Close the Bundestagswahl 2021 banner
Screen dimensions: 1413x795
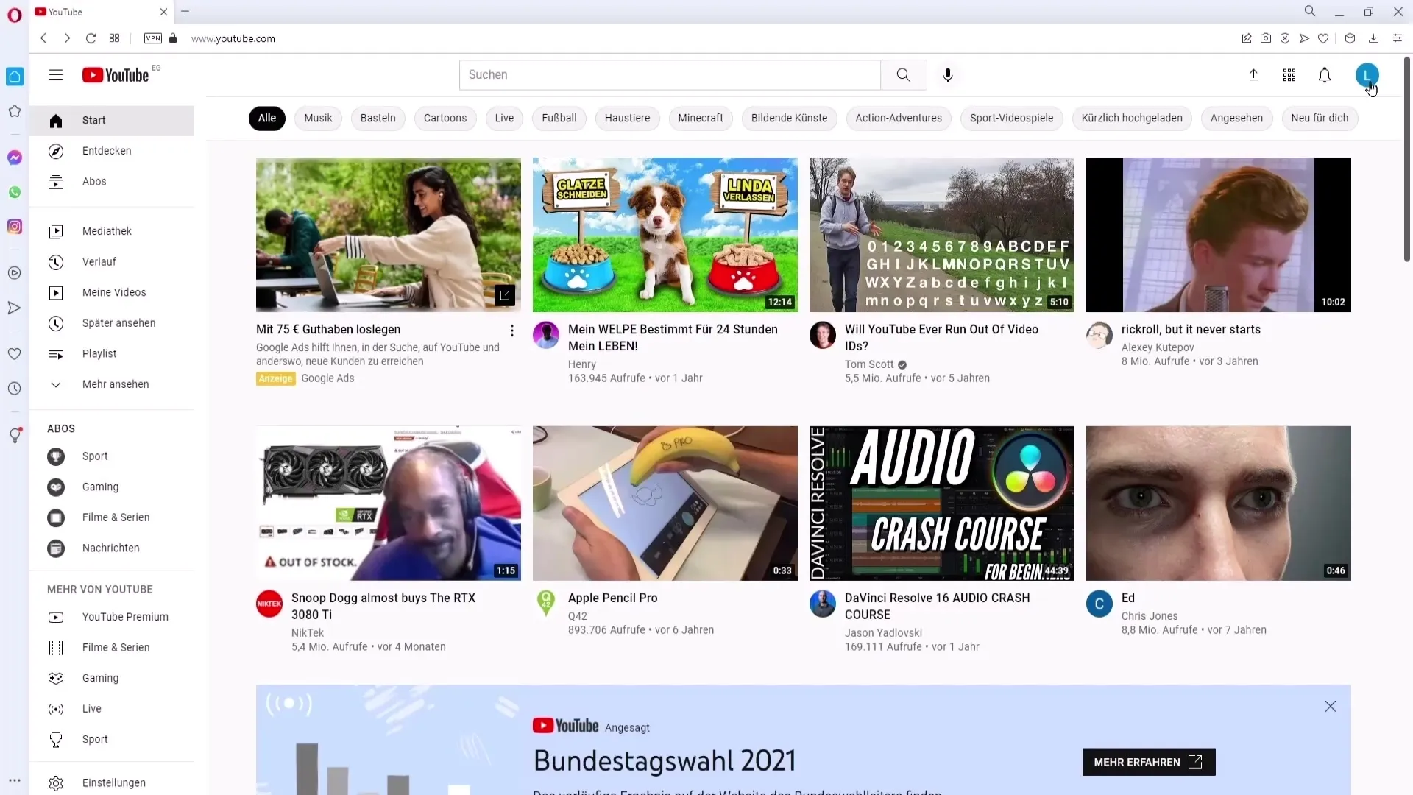tap(1331, 706)
